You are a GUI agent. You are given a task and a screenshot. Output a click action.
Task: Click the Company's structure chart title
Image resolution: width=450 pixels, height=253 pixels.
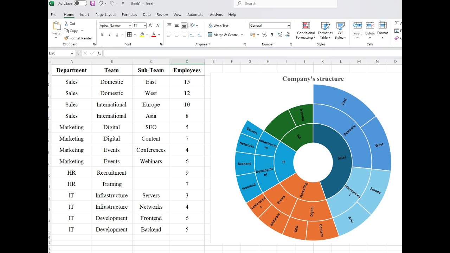click(313, 79)
